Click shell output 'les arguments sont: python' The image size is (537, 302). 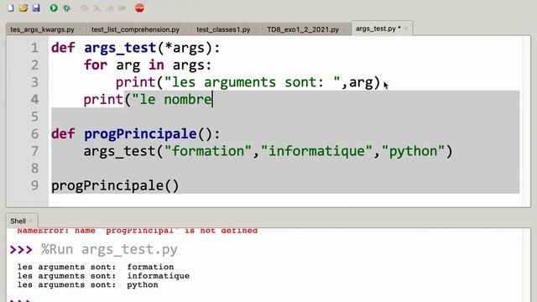coord(87,284)
